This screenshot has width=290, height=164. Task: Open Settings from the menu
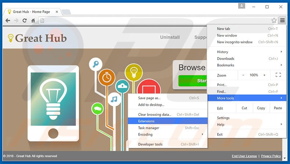coord(247,118)
